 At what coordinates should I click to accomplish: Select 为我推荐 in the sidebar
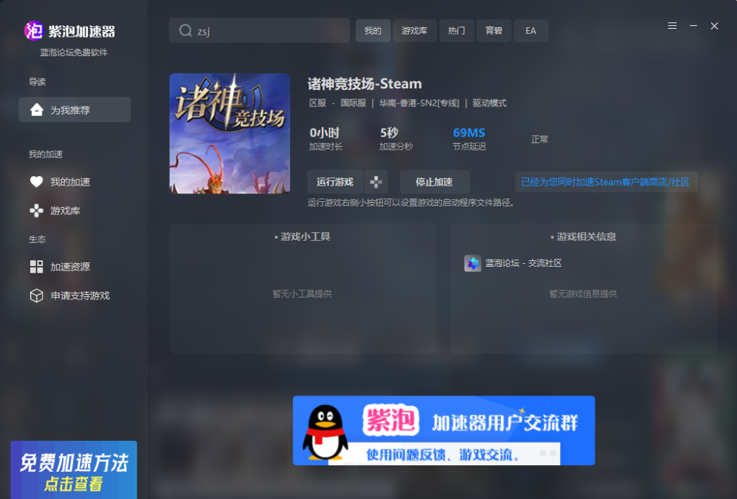[x=74, y=110]
